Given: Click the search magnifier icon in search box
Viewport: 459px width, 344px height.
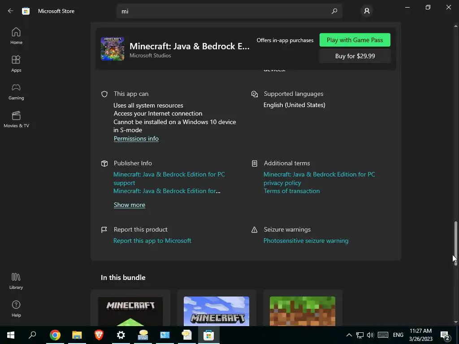Looking at the screenshot, I should click(x=334, y=11).
